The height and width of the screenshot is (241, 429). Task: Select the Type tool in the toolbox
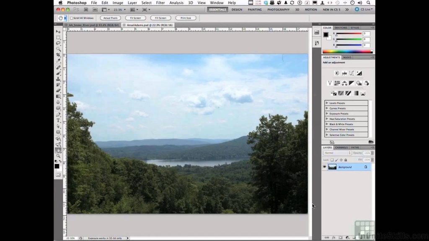pos(58,120)
